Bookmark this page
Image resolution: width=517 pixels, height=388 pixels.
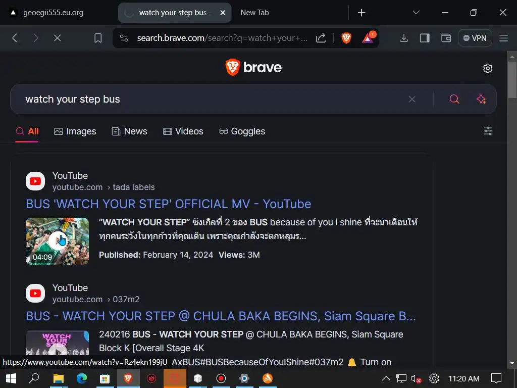point(98,38)
